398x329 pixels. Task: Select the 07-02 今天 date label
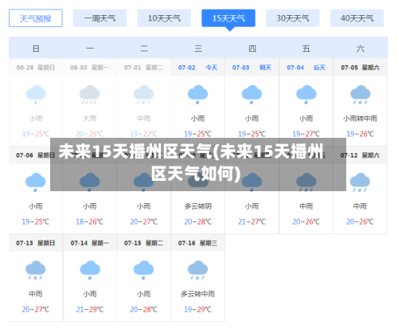tap(197, 68)
